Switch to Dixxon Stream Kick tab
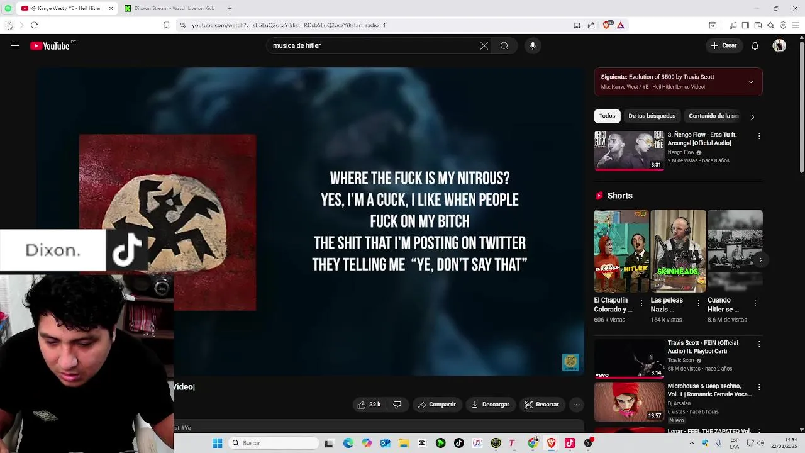The height and width of the screenshot is (453, 805). coord(170,8)
